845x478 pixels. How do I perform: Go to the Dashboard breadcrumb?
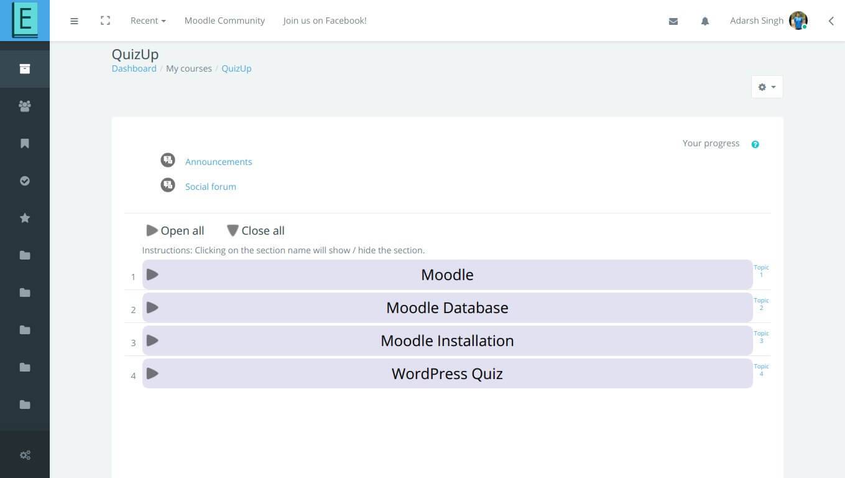[134, 68]
